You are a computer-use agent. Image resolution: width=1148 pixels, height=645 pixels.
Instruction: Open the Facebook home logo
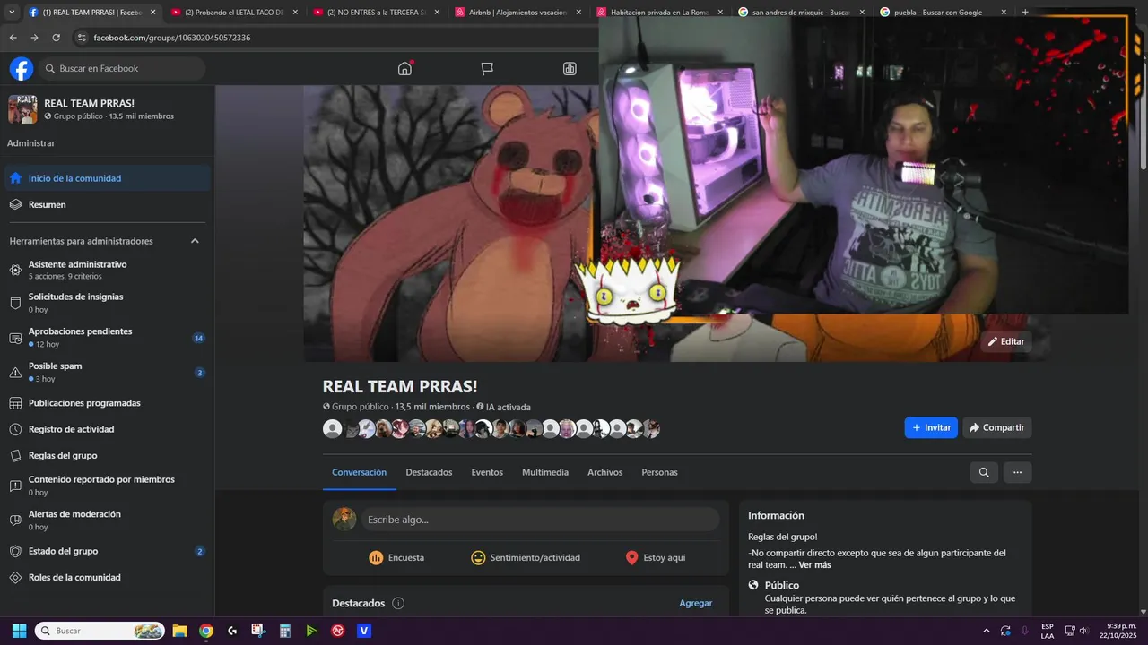[22, 69]
